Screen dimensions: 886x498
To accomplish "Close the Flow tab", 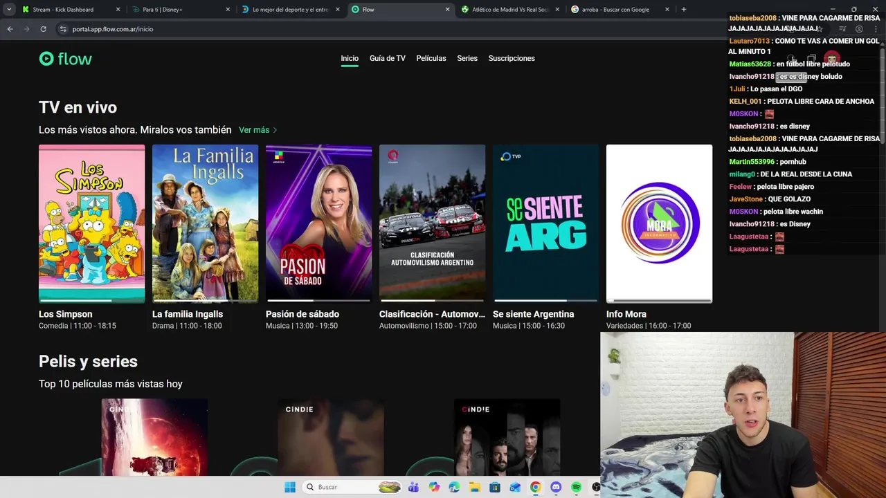I will (x=447, y=10).
